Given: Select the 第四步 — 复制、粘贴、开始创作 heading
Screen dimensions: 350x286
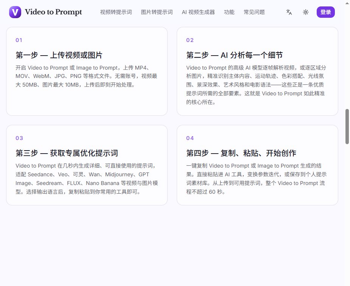Looking at the screenshot, I should pyautogui.click(x=241, y=153).
